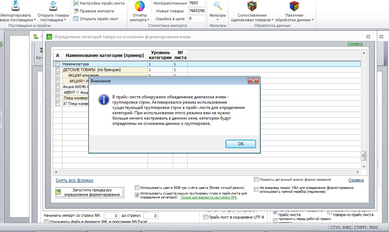
Task: Click № листа column header
Action: 180,55
